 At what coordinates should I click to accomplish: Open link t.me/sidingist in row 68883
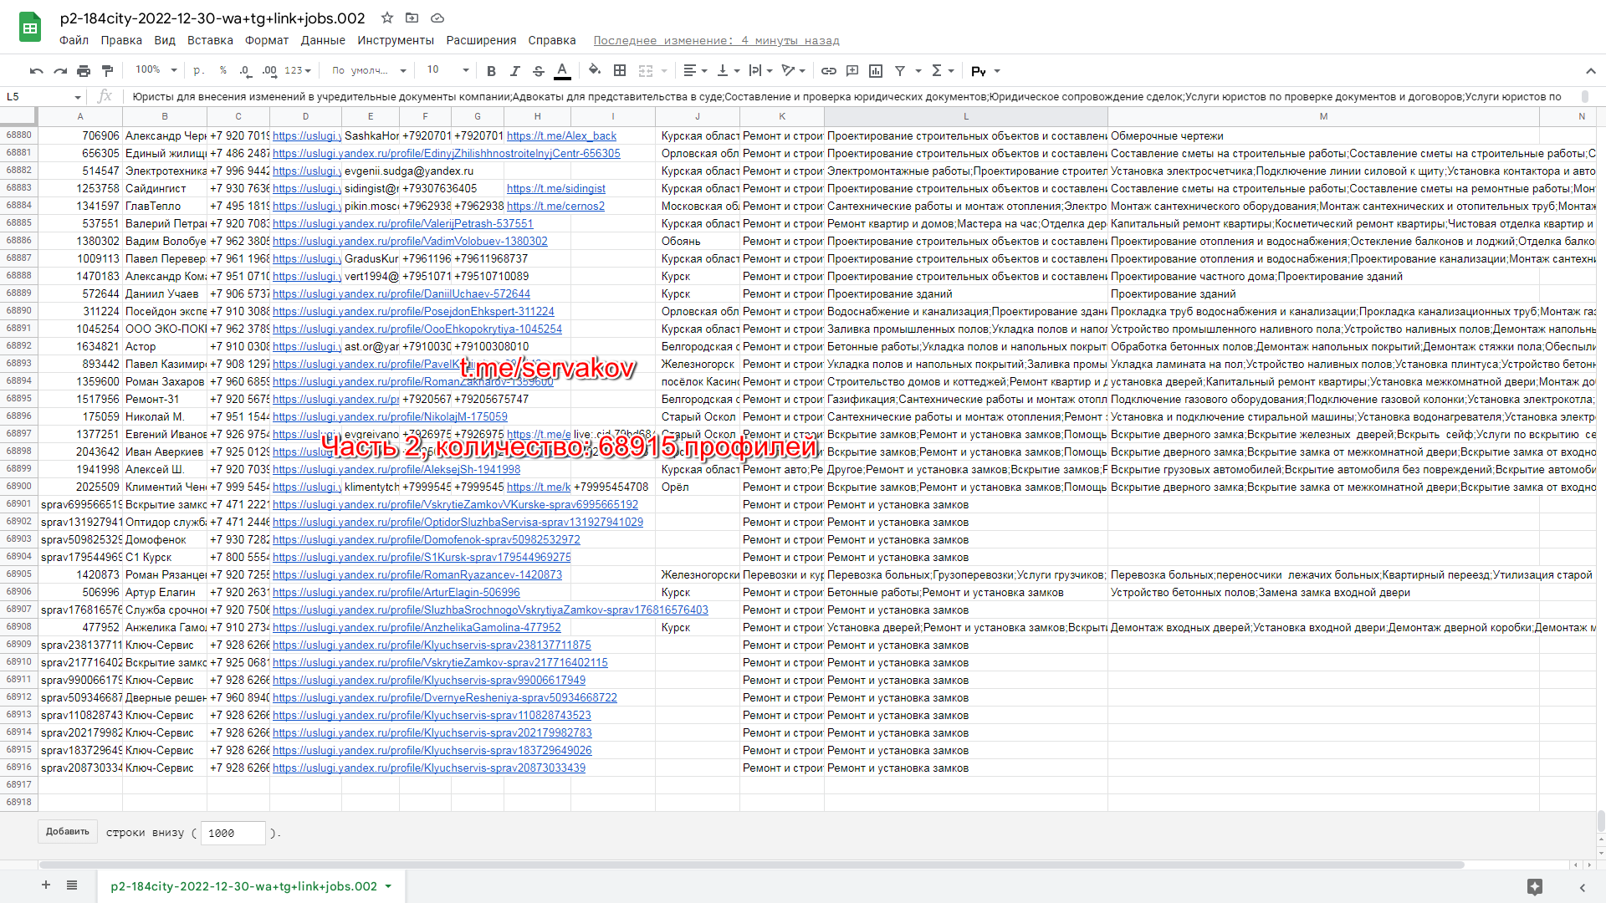pyautogui.click(x=555, y=188)
